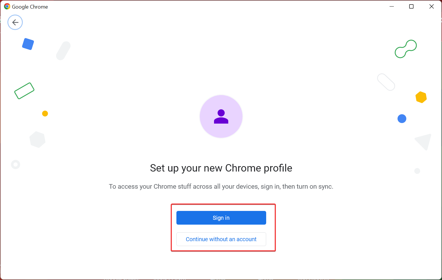This screenshot has width=442, height=280.
Task: Click the gray ring shape
Action: [x=16, y=164]
